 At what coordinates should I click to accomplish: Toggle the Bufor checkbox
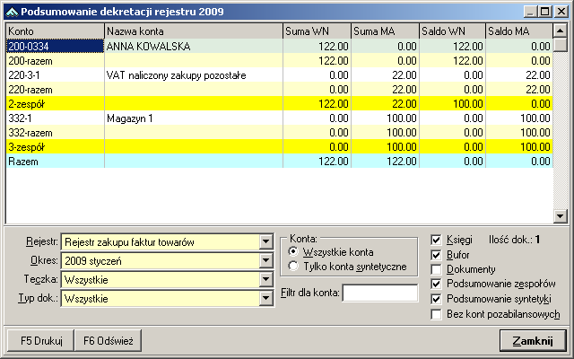click(437, 255)
